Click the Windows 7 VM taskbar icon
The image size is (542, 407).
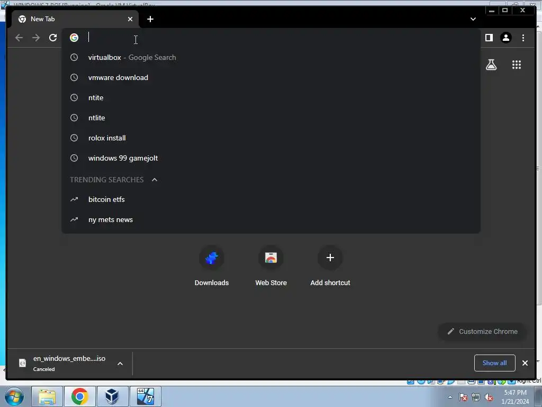coord(146,396)
